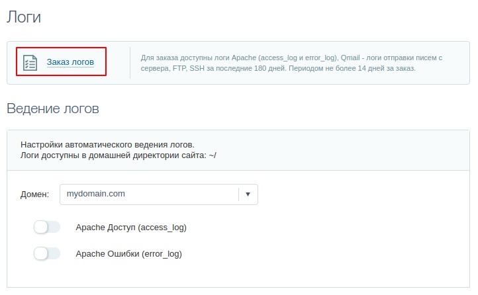Click the Ведение логов section heading

pyautogui.click(x=53, y=108)
